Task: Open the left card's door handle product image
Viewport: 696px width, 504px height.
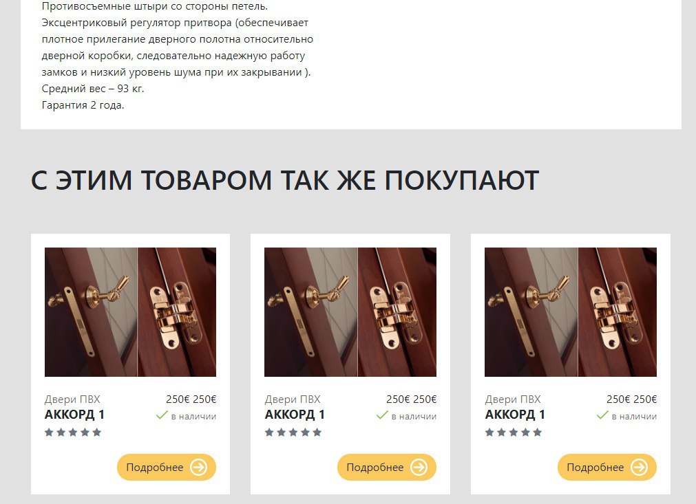Action: [131, 312]
